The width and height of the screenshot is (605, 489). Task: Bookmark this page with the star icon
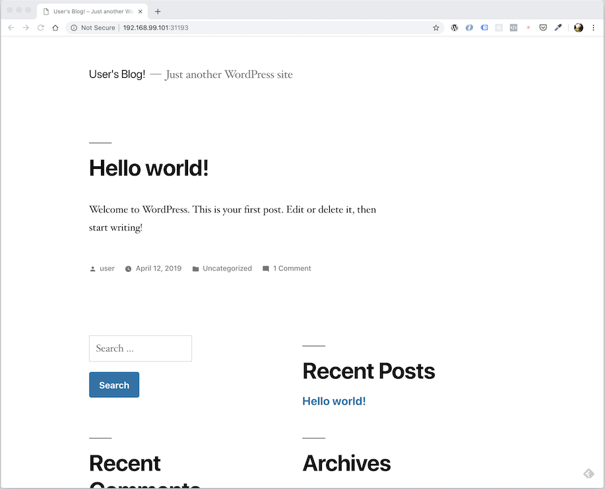[436, 28]
